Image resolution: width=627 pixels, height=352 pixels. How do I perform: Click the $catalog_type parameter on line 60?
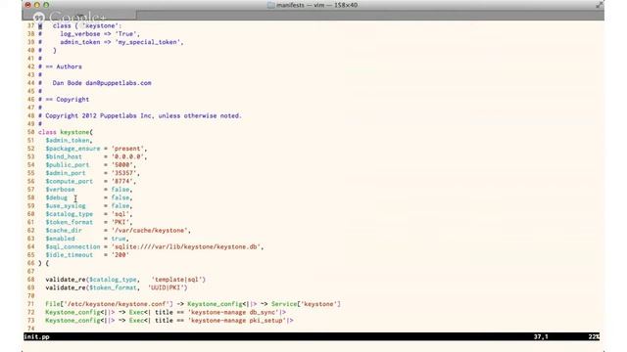click(70, 214)
